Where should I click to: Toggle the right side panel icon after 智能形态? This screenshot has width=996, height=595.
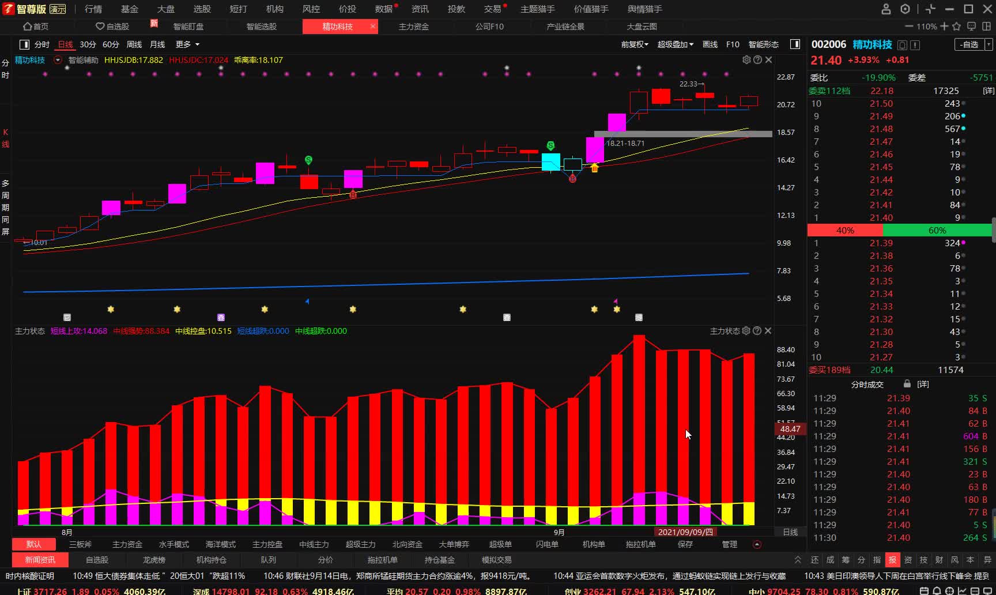pos(795,44)
